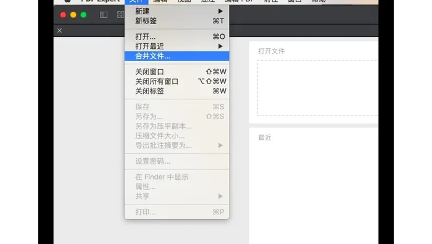The image size is (432, 244).
Task: Choose 另存为... in the File menu
Action: pos(177,117)
